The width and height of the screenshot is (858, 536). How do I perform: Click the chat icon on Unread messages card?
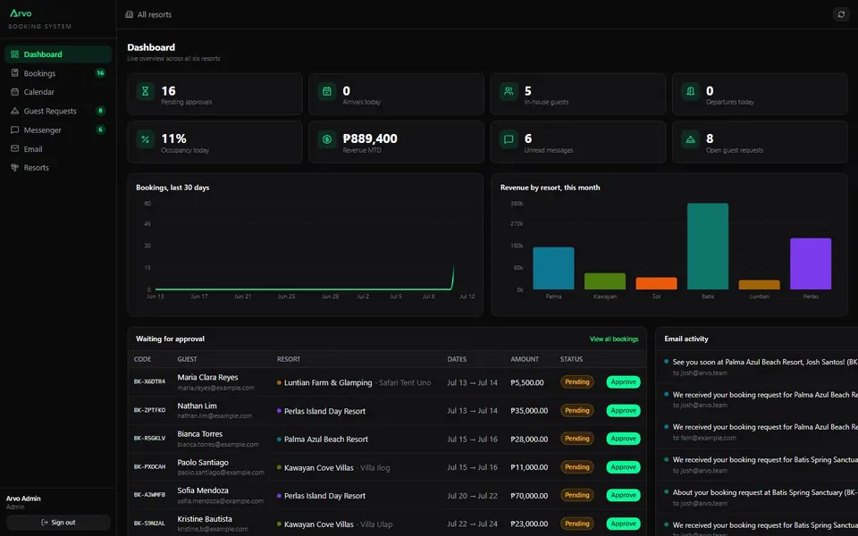pos(509,139)
